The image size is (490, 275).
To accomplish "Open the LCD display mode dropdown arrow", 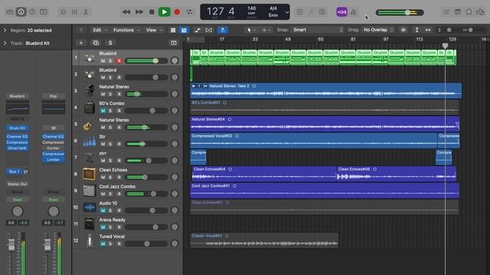I will [x=287, y=12].
